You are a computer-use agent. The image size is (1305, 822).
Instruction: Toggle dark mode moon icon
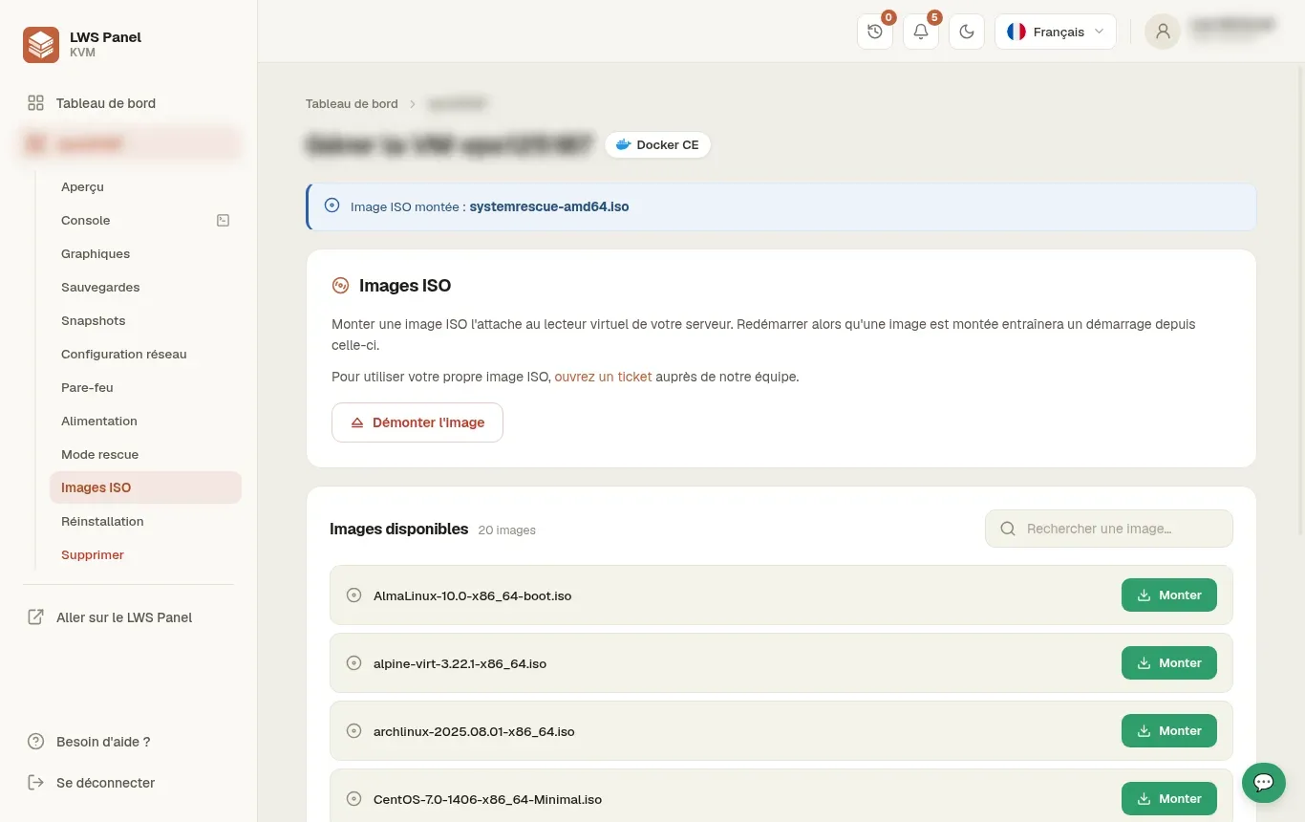pos(967,32)
